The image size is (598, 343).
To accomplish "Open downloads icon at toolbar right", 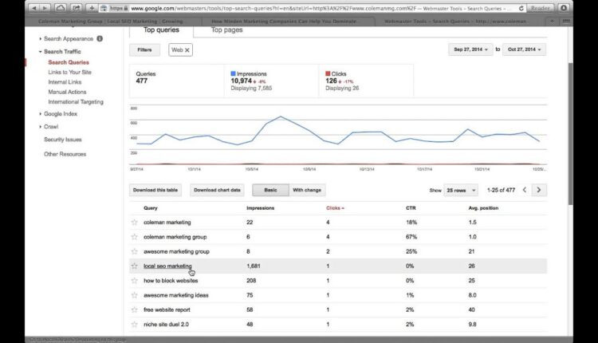I will pyautogui.click(x=563, y=8).
